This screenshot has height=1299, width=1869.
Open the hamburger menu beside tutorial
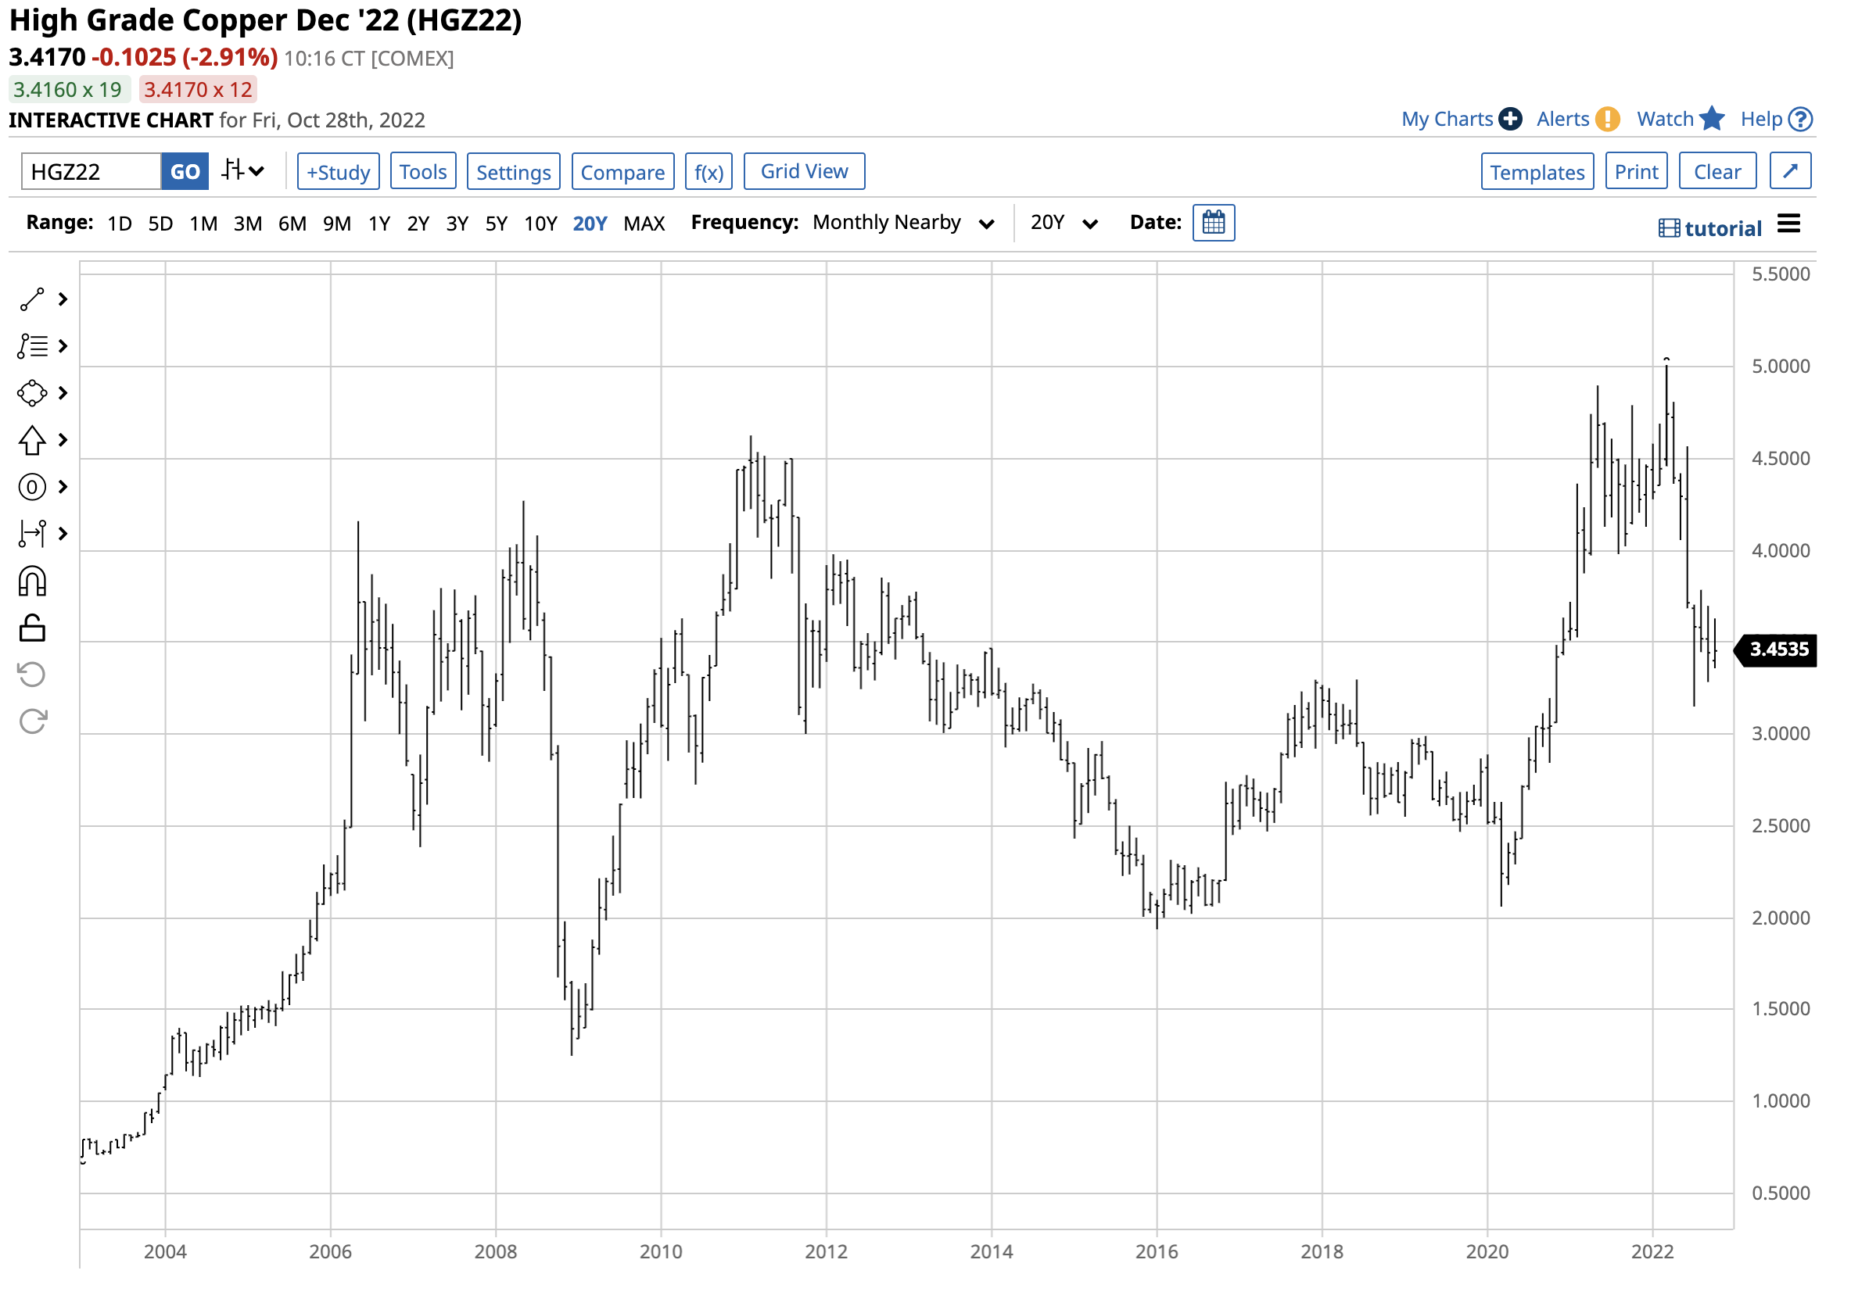[x=1790, y=225]
